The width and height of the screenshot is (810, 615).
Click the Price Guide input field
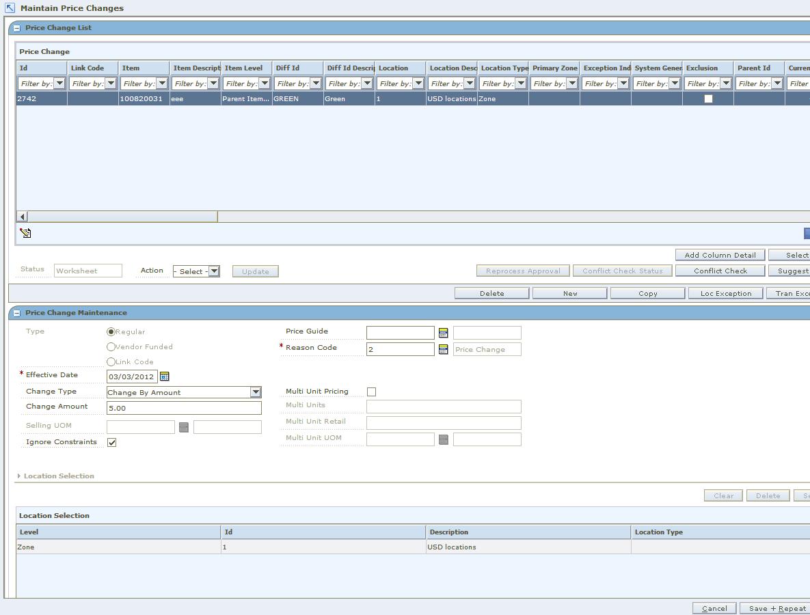401,333
